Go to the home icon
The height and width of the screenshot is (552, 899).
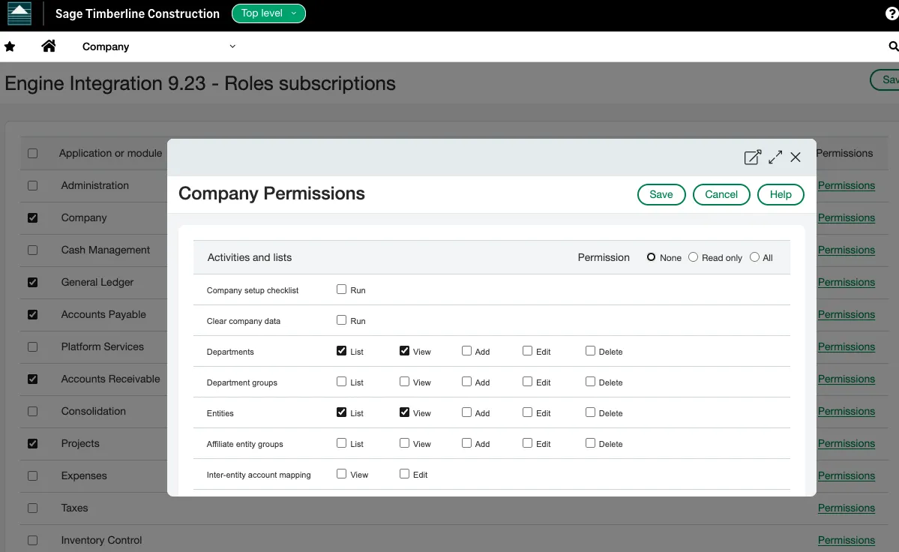[x=49, y=46]
